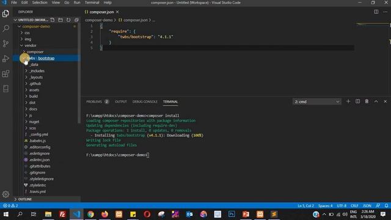Open Google Chrome from the taskbar

coord(90,215)
